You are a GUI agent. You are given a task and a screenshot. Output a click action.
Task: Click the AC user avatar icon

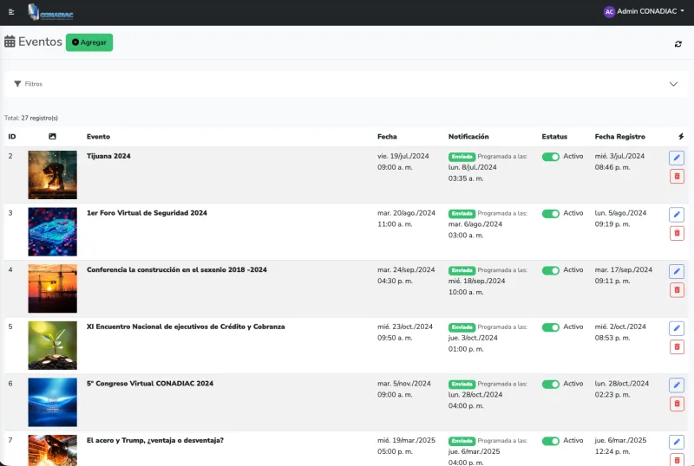(609, 12)
